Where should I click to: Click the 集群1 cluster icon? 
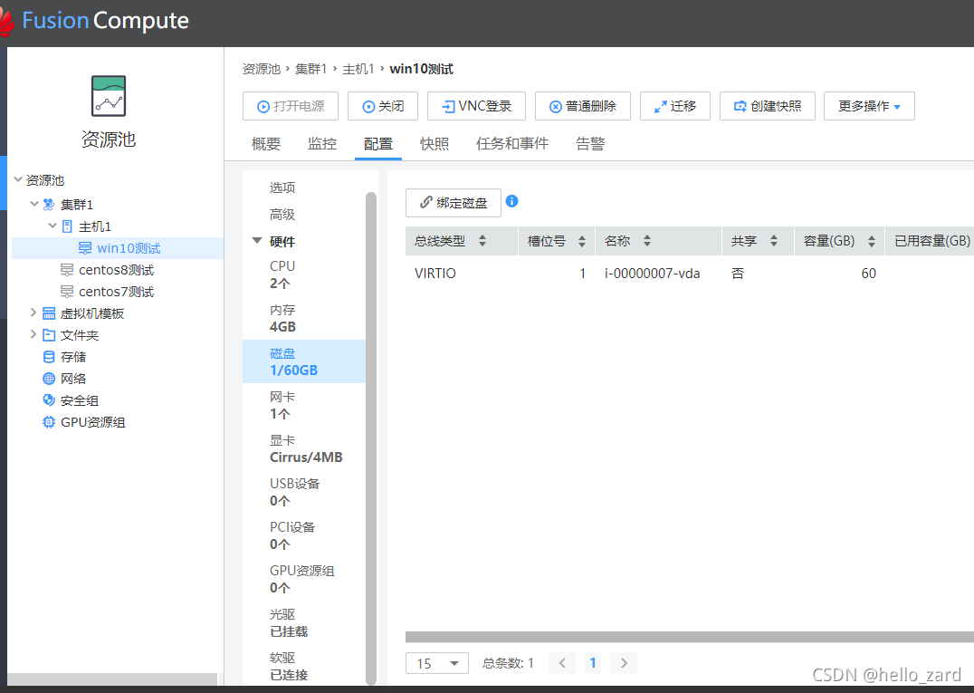[x=49, y=205]
